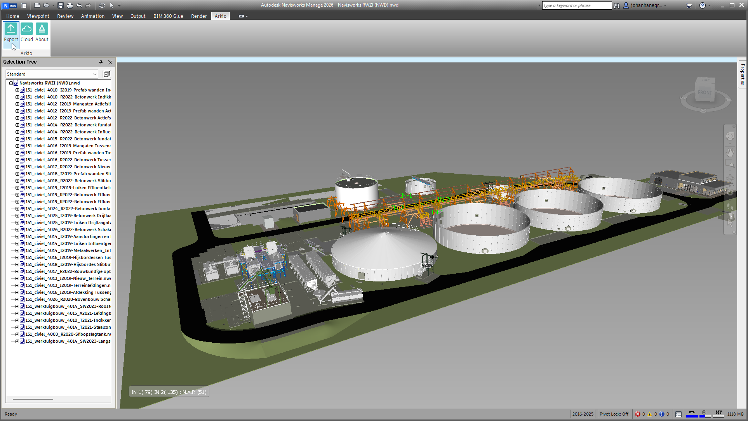The width and height of the screenshot is (748, 421).
Task: Click the Undo arrow icon
Action: (79, 5)
